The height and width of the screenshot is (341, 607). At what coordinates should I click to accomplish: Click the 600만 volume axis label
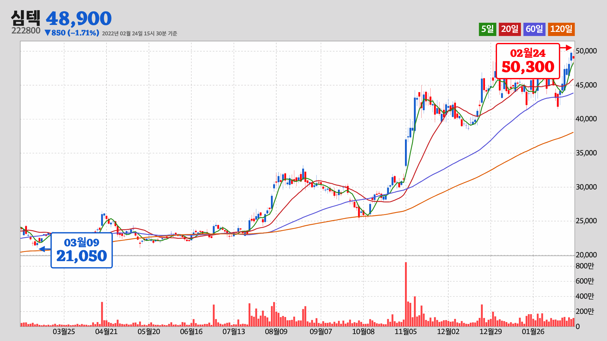click(585, 281)
